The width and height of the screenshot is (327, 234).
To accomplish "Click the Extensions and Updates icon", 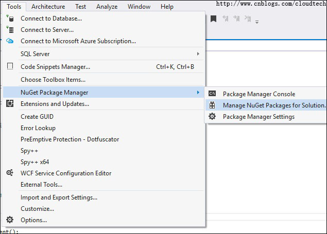I will click(x=10, y=103).
